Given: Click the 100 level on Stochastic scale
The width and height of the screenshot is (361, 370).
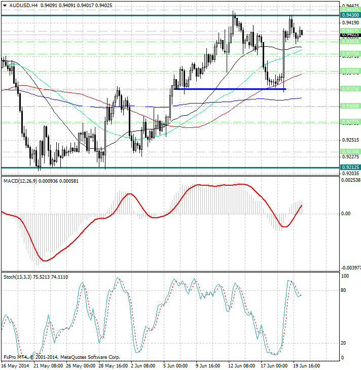Looking at the screenshot, I should (345, 276).
